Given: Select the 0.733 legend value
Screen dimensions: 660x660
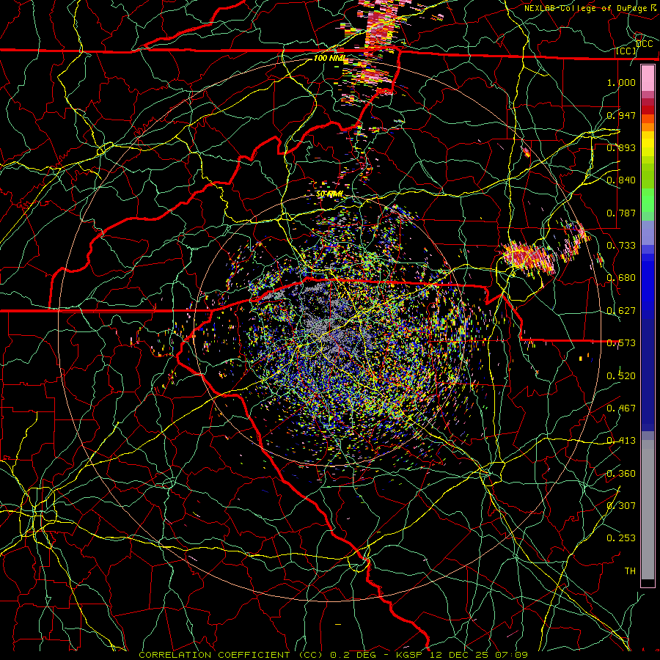Looking at the screenshot, I should [x=621, y=246].
